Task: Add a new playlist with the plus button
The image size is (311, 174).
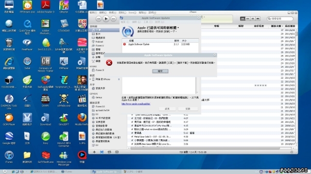Action: 94,152
